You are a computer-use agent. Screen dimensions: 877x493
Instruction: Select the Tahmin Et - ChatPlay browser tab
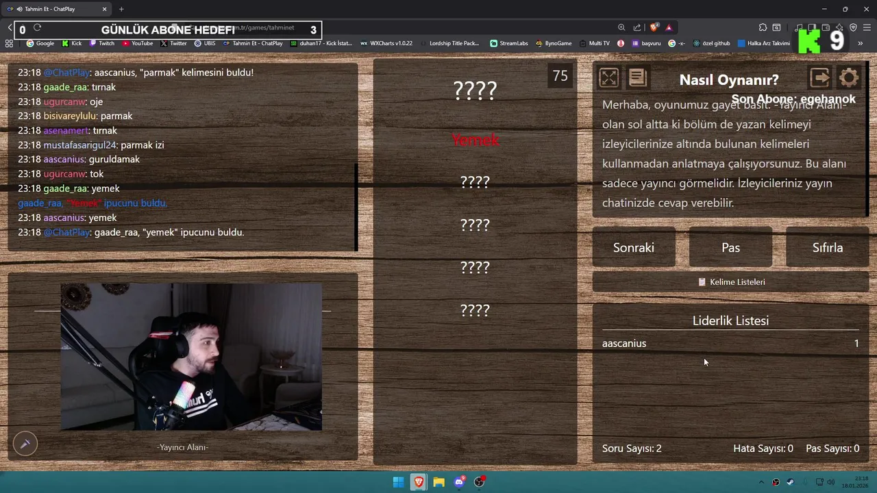click(x=58, y=9)
